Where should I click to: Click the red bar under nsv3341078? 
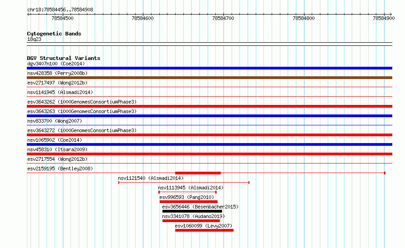191,221
